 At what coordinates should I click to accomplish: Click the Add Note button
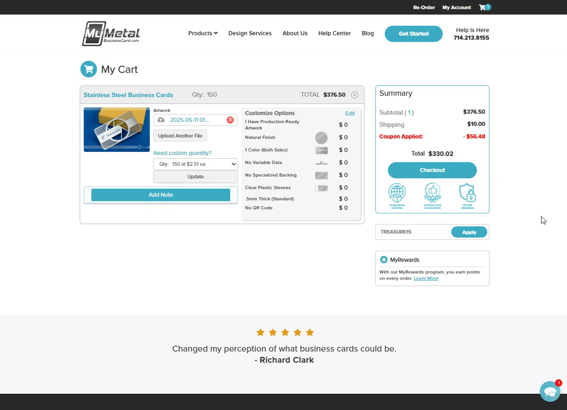[x=161, y=195]
